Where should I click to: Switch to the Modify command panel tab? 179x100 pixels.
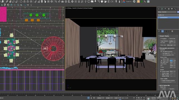tap(162, 9)
